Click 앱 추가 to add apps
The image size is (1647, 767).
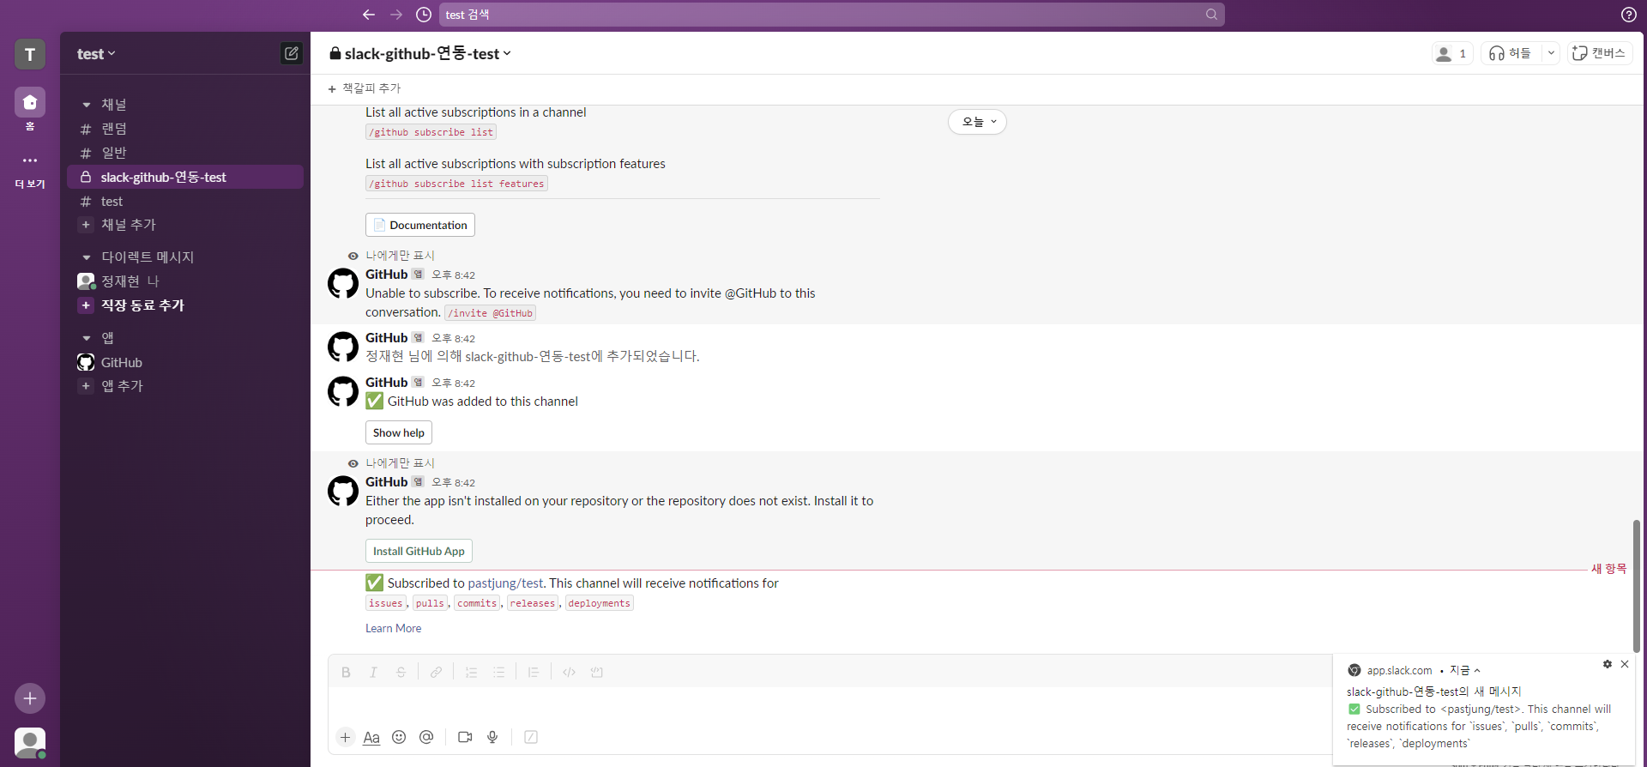click(185, 386)
